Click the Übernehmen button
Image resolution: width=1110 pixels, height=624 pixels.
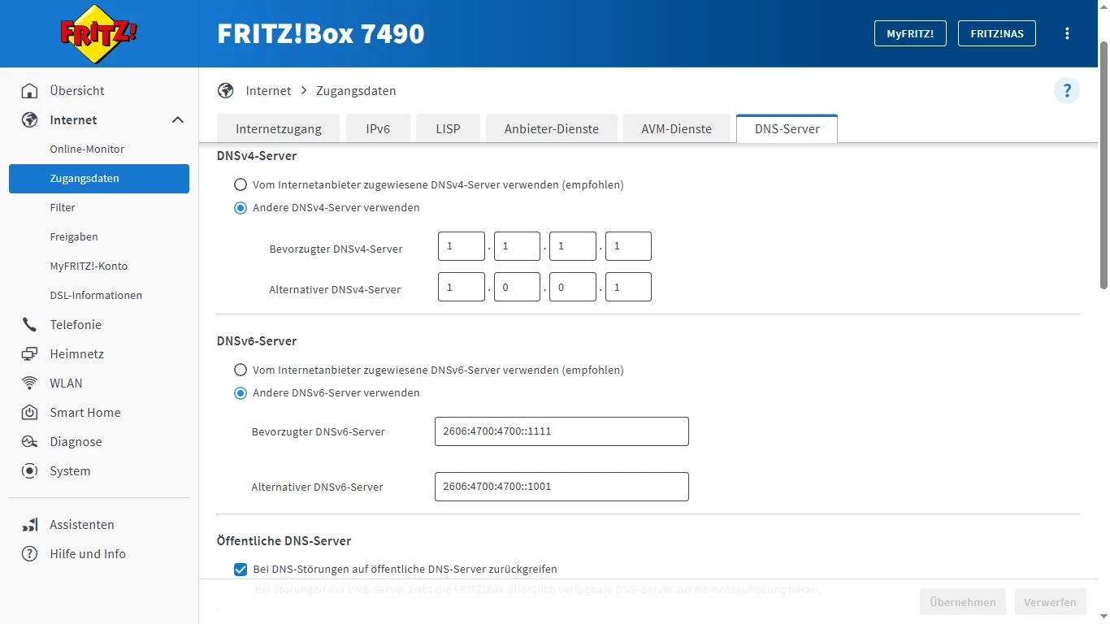(x=963, y=602)
